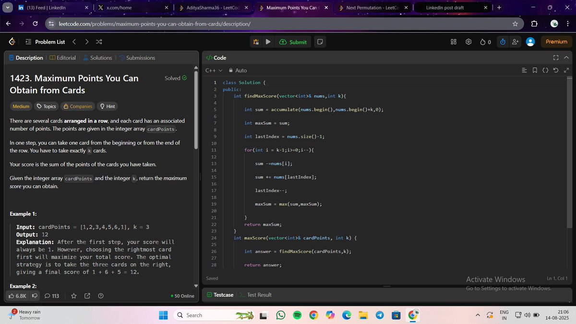Click the streak flame counter
This screenshot has width=576, height=324.
[485, 42]
